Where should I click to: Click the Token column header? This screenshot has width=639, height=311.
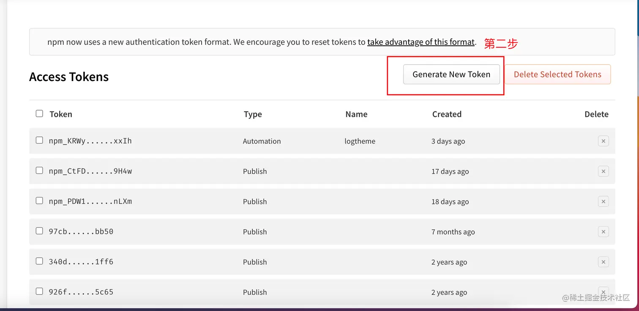pos(61,114)
